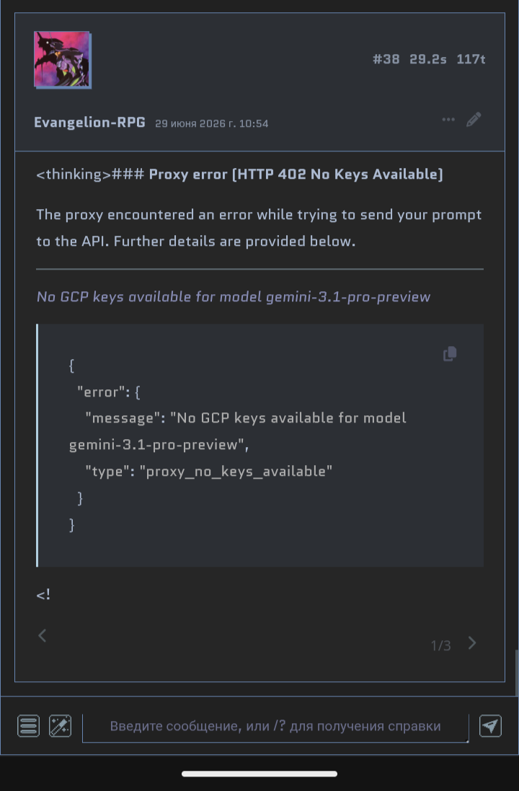
Task: Send the message with the paper plane
Action: [490, 726]
